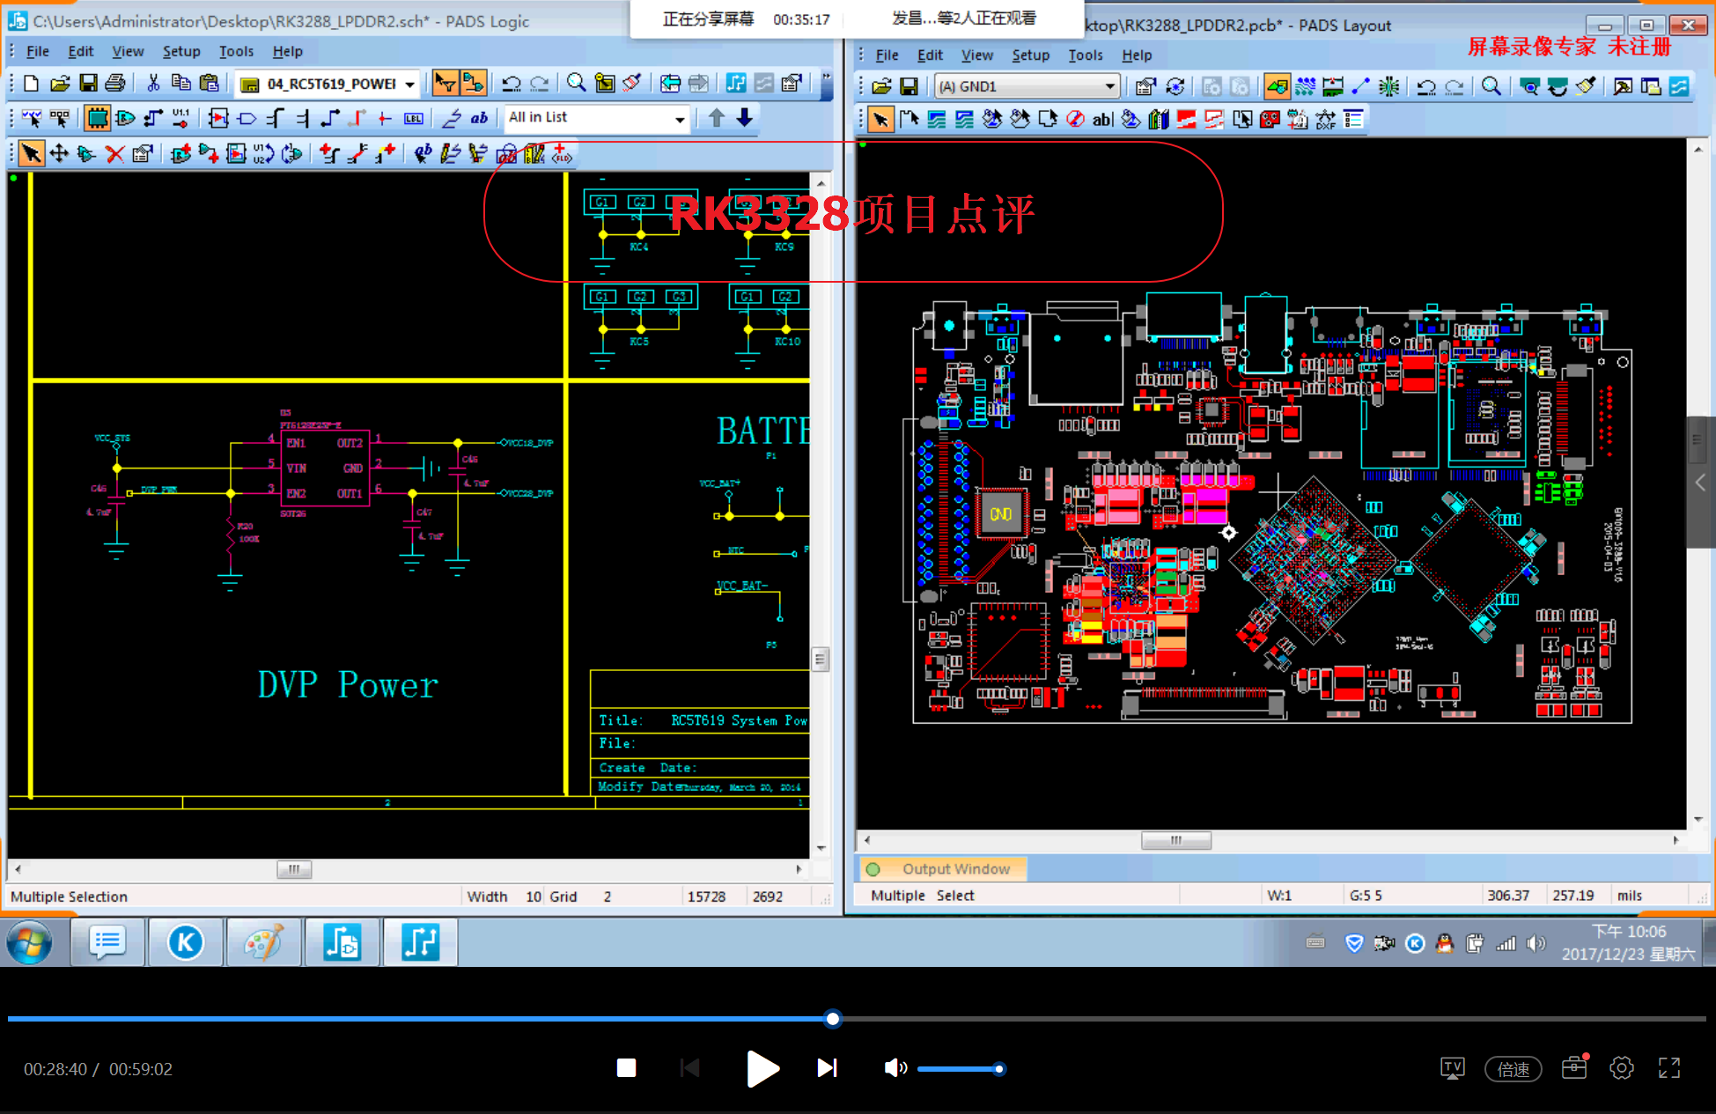Toggle the Select Parts filter chip button
The height and width of the screenshot is (1114, 1716).
[x=97, y=118]
